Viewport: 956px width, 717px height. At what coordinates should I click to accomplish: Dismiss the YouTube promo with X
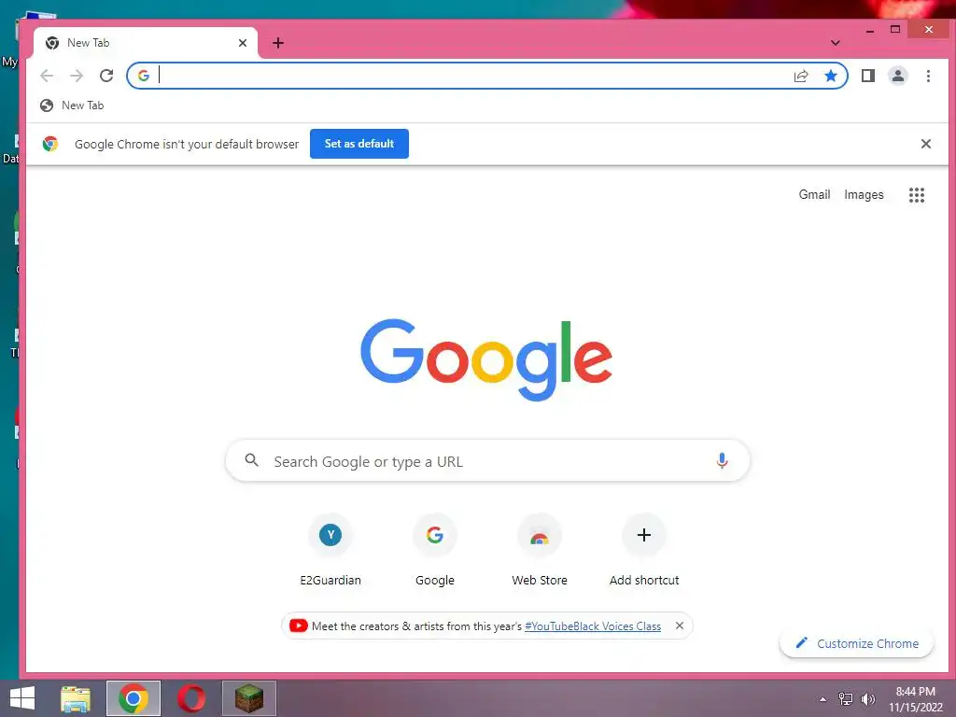(680, 626)
